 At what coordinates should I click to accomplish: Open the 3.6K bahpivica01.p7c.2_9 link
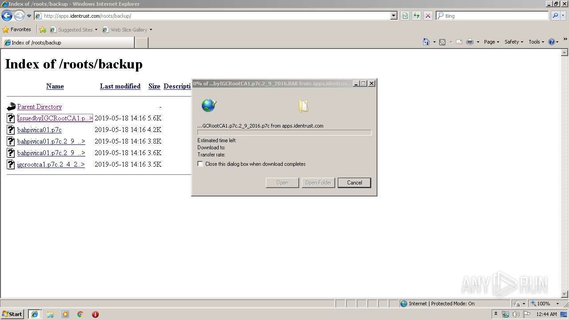51,153
